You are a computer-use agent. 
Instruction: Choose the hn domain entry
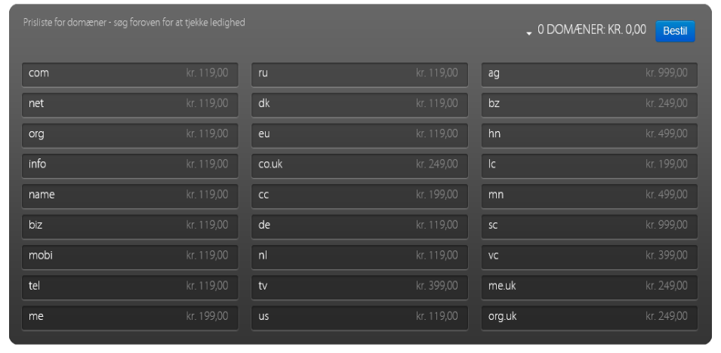pyautogui.click(x=590, y=135)
